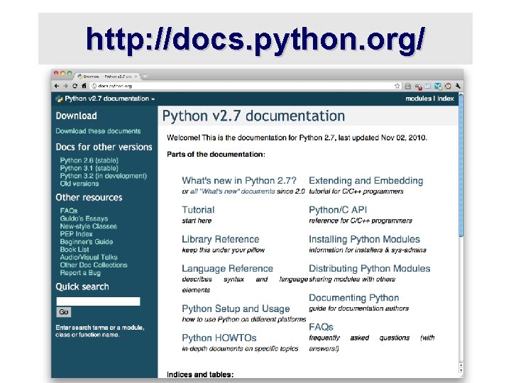The image size is (511, 383).
Task: Click the 'Parts of the documentation:' text
Action: coord(216,155)
